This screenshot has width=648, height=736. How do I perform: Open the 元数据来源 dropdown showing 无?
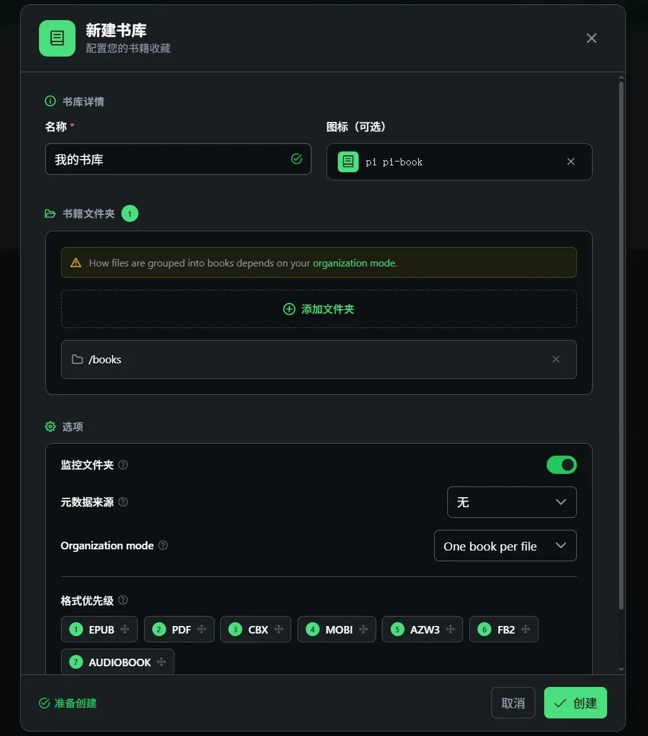pos(511,502)
